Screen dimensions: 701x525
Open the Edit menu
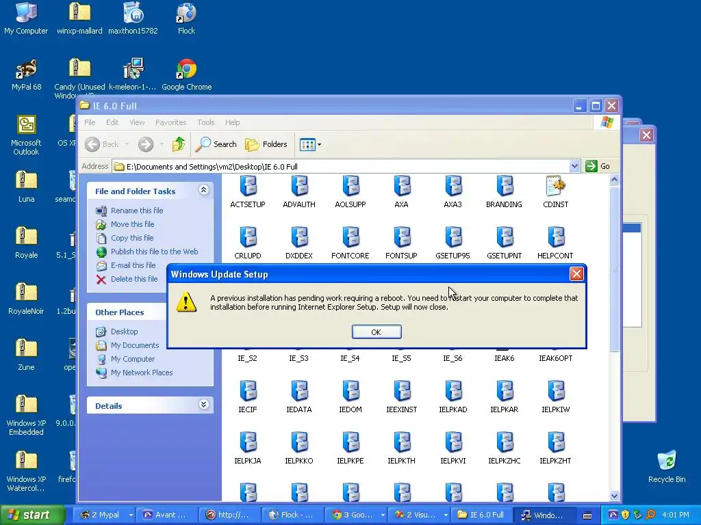coord(112,122)
